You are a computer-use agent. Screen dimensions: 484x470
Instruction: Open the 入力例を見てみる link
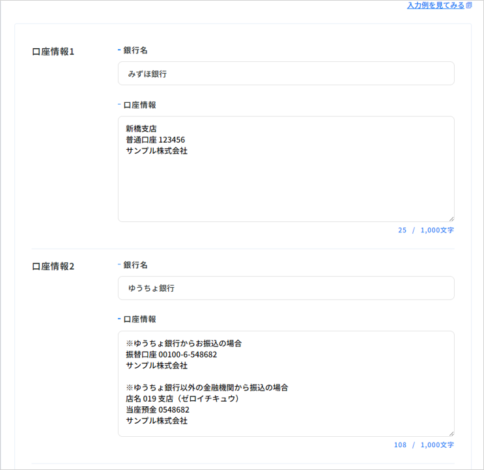click(435, 5)
